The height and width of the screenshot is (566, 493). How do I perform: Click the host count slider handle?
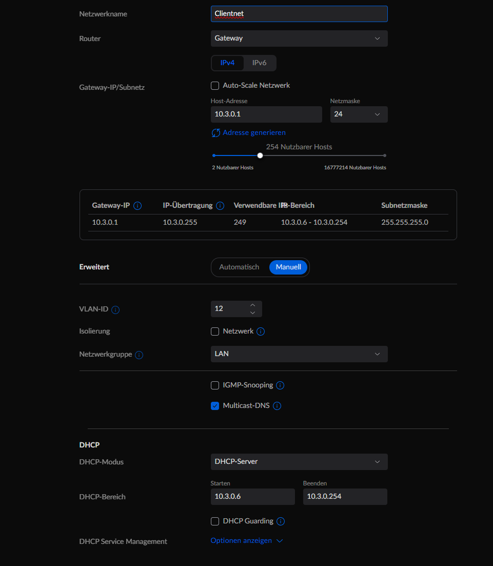260,155
